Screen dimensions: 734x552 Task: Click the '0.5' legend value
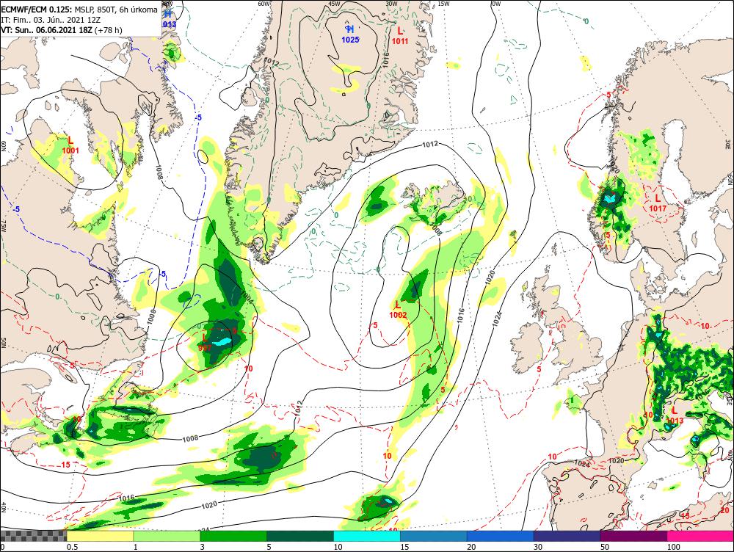coord(72,547)
